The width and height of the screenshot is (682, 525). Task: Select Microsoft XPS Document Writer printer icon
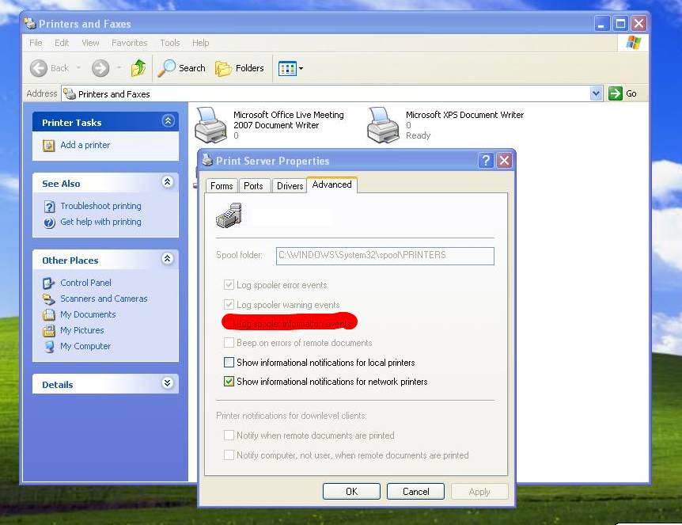383,125
